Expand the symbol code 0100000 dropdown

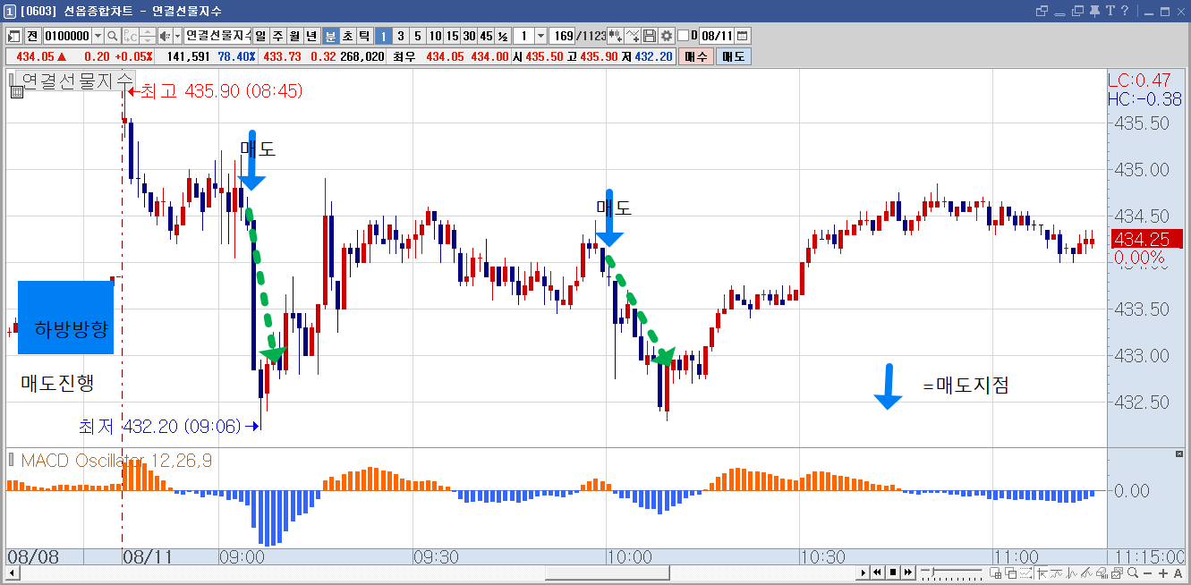(97, 36)
